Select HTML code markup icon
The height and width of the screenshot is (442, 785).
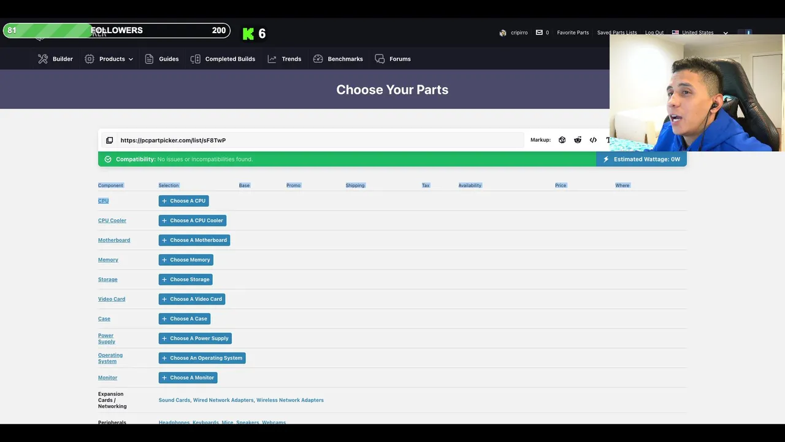point(593,140)
